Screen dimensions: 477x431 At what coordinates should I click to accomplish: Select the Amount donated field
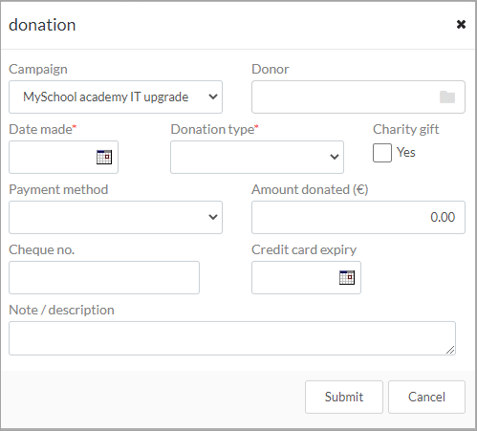358,217
